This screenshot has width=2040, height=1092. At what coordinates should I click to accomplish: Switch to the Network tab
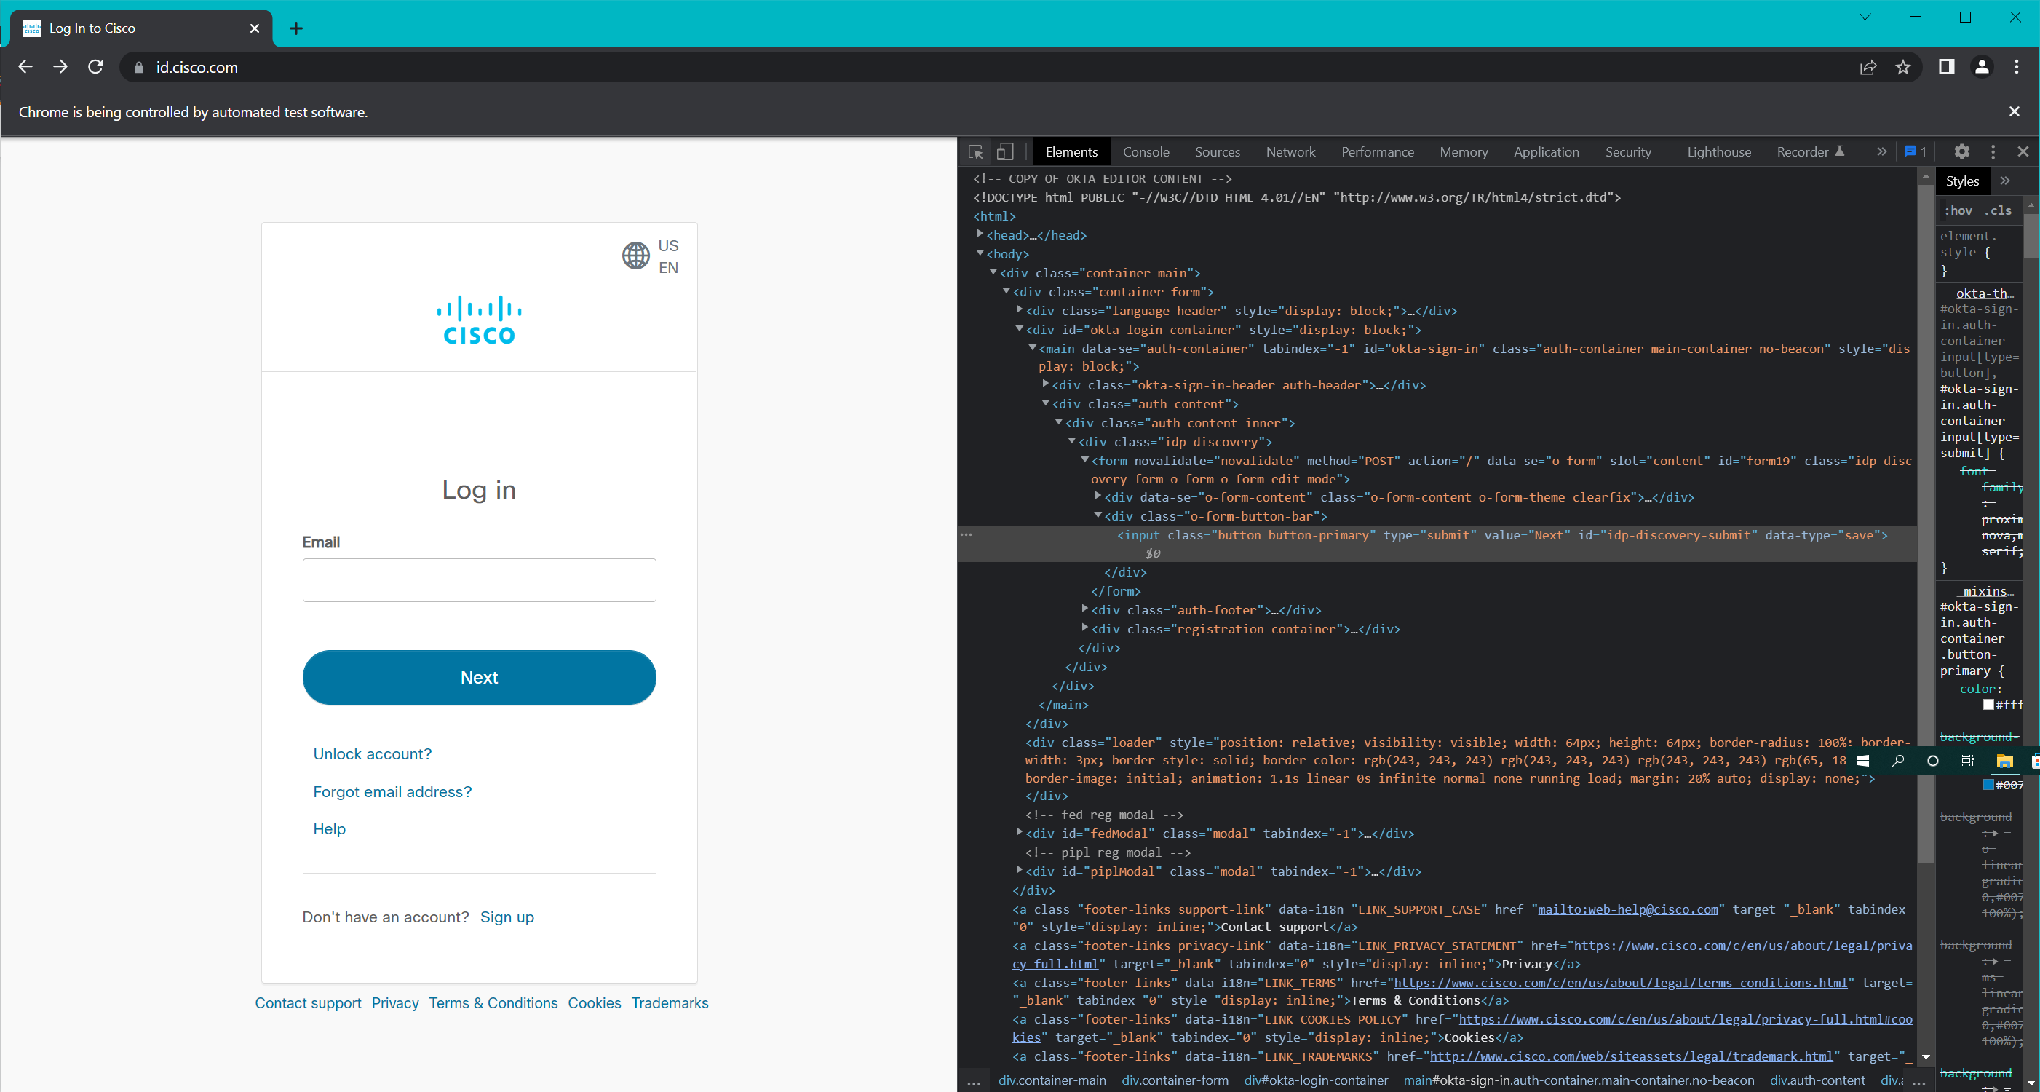pos(1290,152)
